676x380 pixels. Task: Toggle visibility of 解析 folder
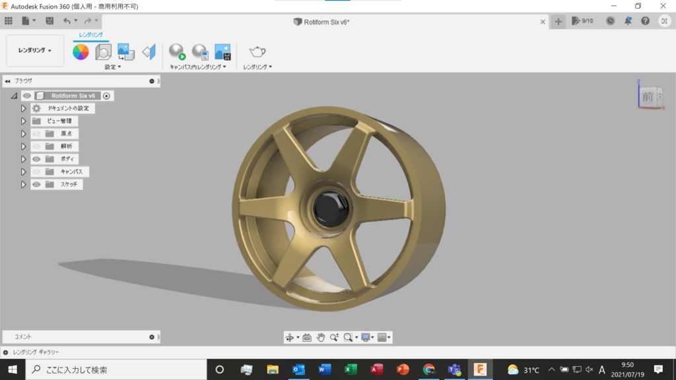point(37,146)
